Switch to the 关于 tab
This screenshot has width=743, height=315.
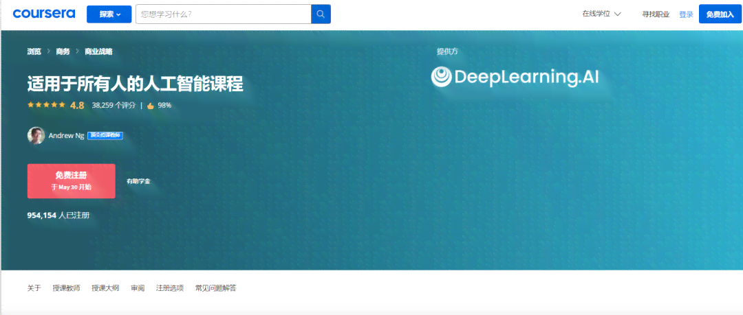point(34,288)
